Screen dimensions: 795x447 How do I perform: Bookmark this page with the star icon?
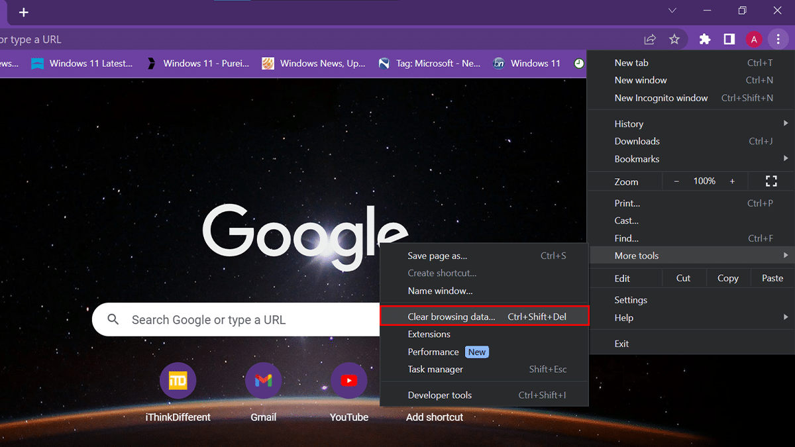[674, 40]
